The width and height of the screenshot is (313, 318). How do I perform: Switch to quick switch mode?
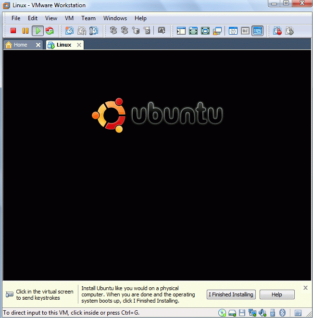click(x=193, y=31)
